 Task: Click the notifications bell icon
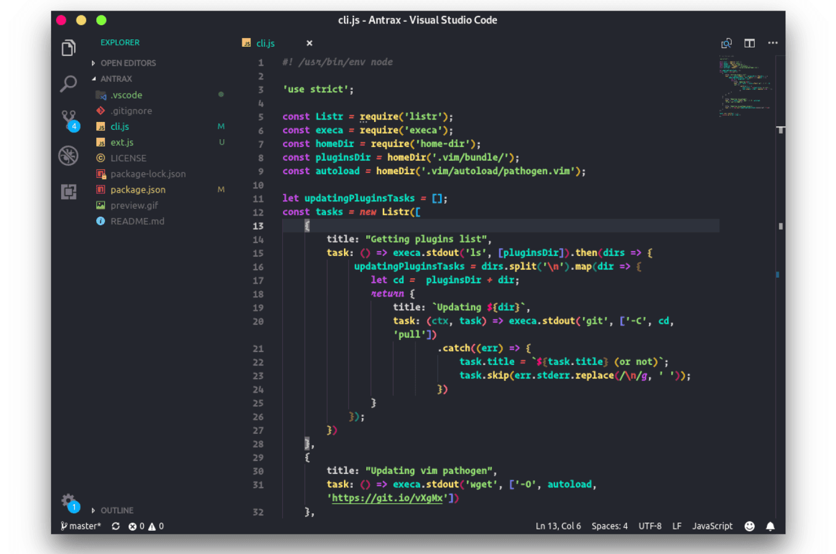tap(770, 526)
